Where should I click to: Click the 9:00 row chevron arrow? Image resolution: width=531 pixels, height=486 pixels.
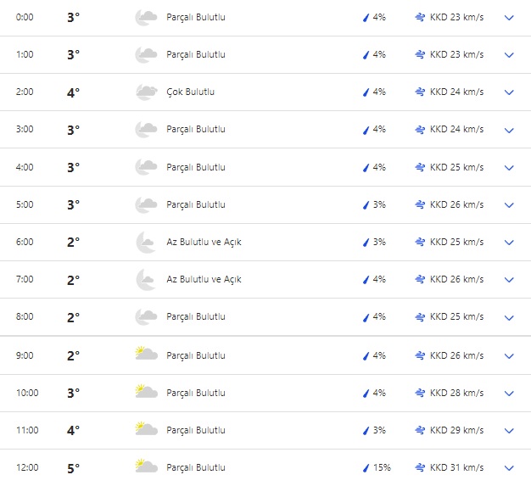(x=509, y=355)
